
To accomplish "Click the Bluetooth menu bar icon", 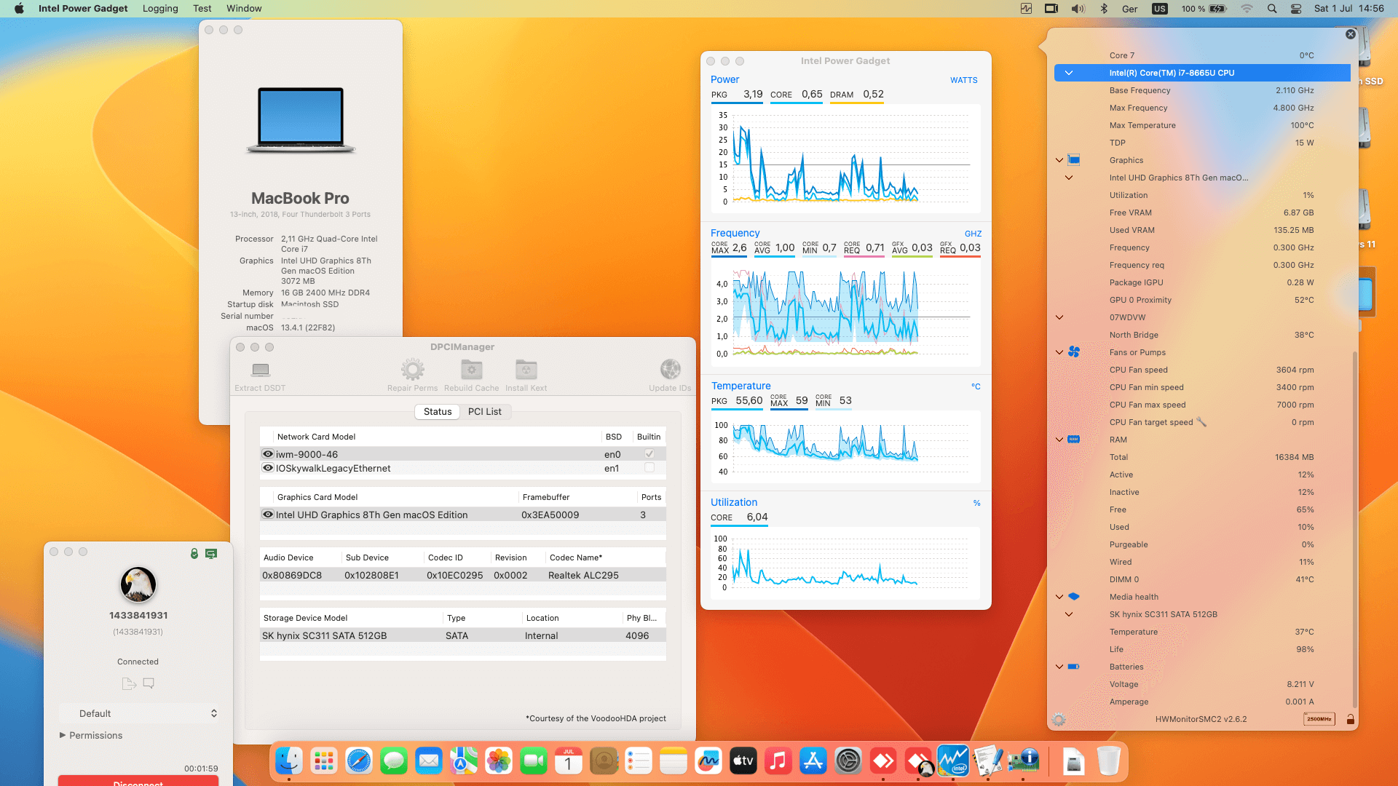I will (1104, 9).
